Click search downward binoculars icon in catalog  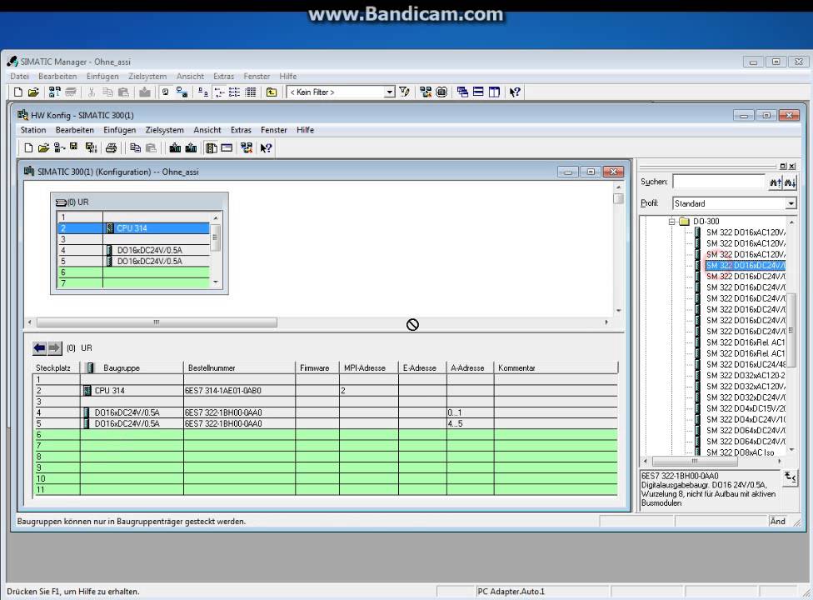pos(790,182)
